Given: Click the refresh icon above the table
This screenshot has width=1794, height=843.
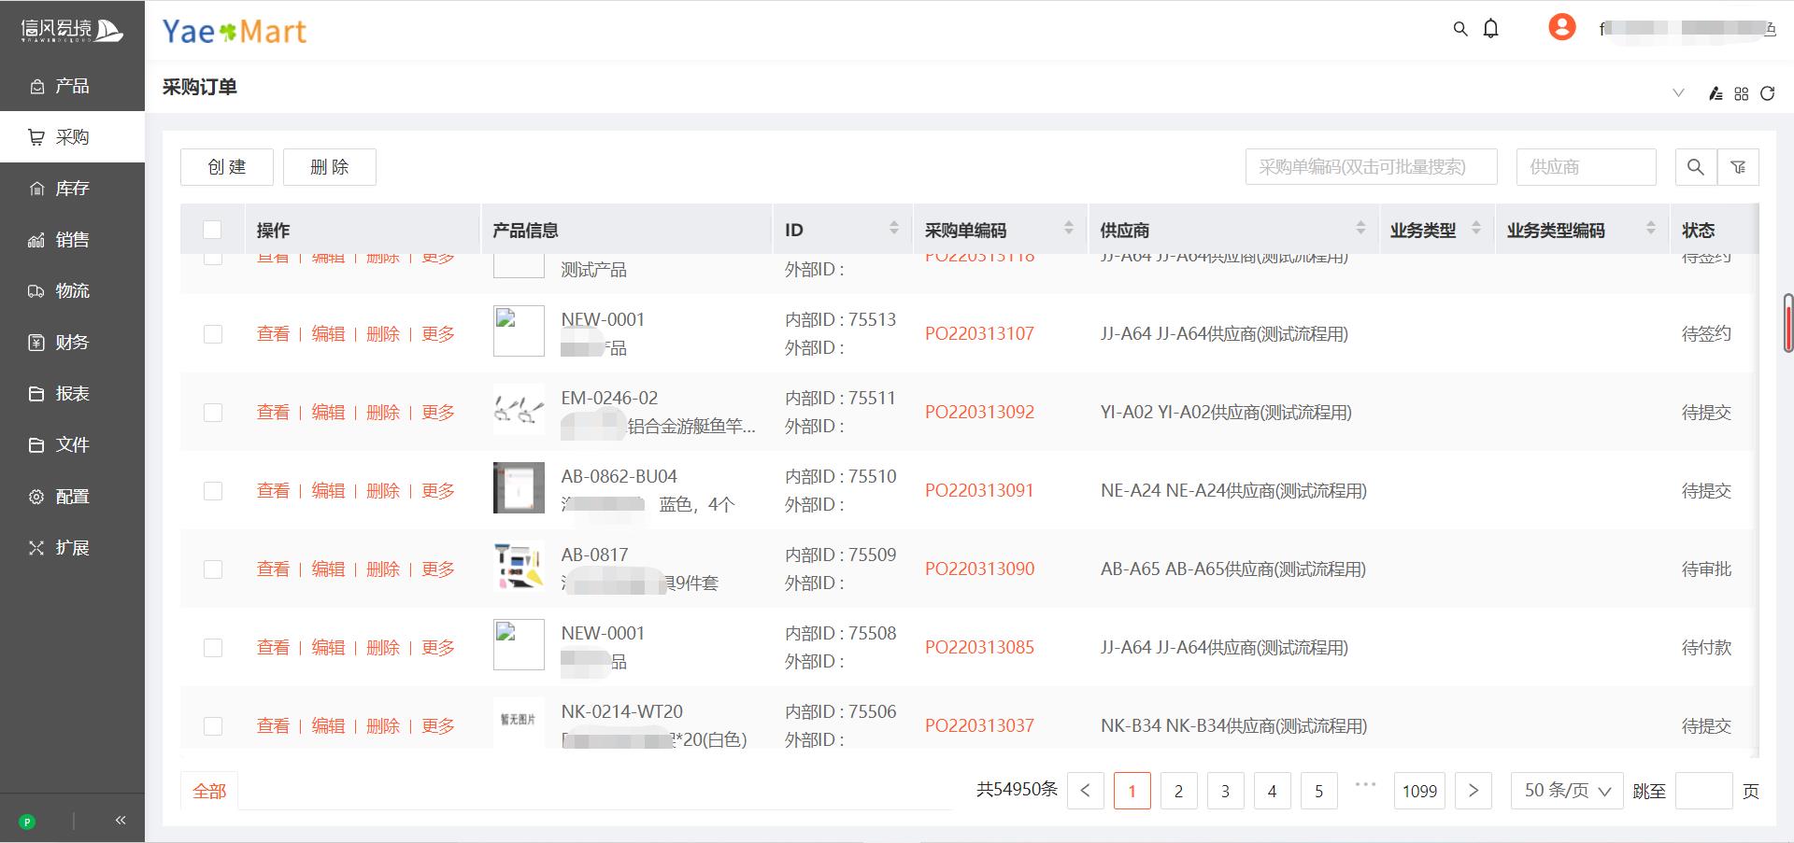Looking at the screenshot, I should tap(1769, 93).
